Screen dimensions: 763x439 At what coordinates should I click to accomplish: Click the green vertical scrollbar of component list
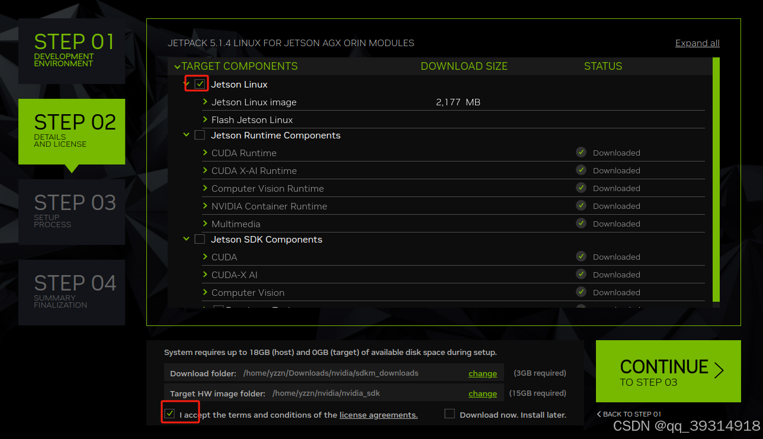pyautogui.click(x=716, y=180)
